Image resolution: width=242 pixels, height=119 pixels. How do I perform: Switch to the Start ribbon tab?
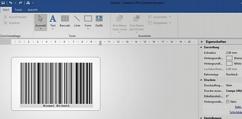pyautogui.click(x=6, y=10)
